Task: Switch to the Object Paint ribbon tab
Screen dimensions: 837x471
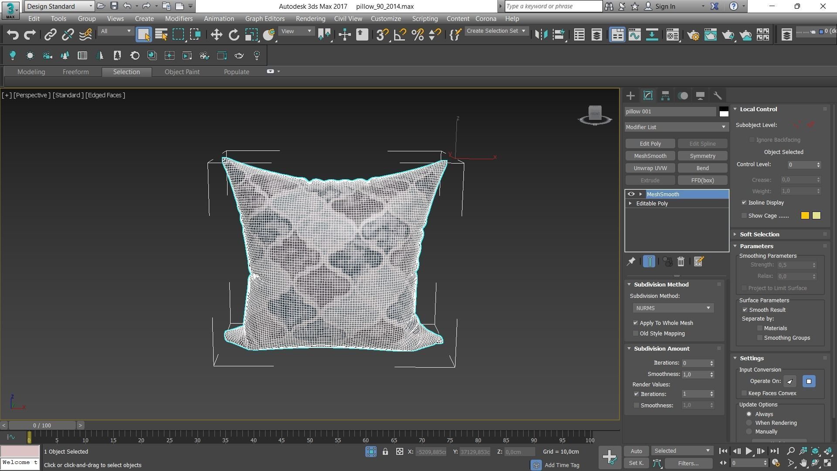Action: [x=182, y=72]
